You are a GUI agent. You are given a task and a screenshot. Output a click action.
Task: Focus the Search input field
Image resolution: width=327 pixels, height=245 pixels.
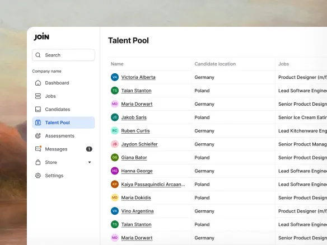tap(63, 55)
